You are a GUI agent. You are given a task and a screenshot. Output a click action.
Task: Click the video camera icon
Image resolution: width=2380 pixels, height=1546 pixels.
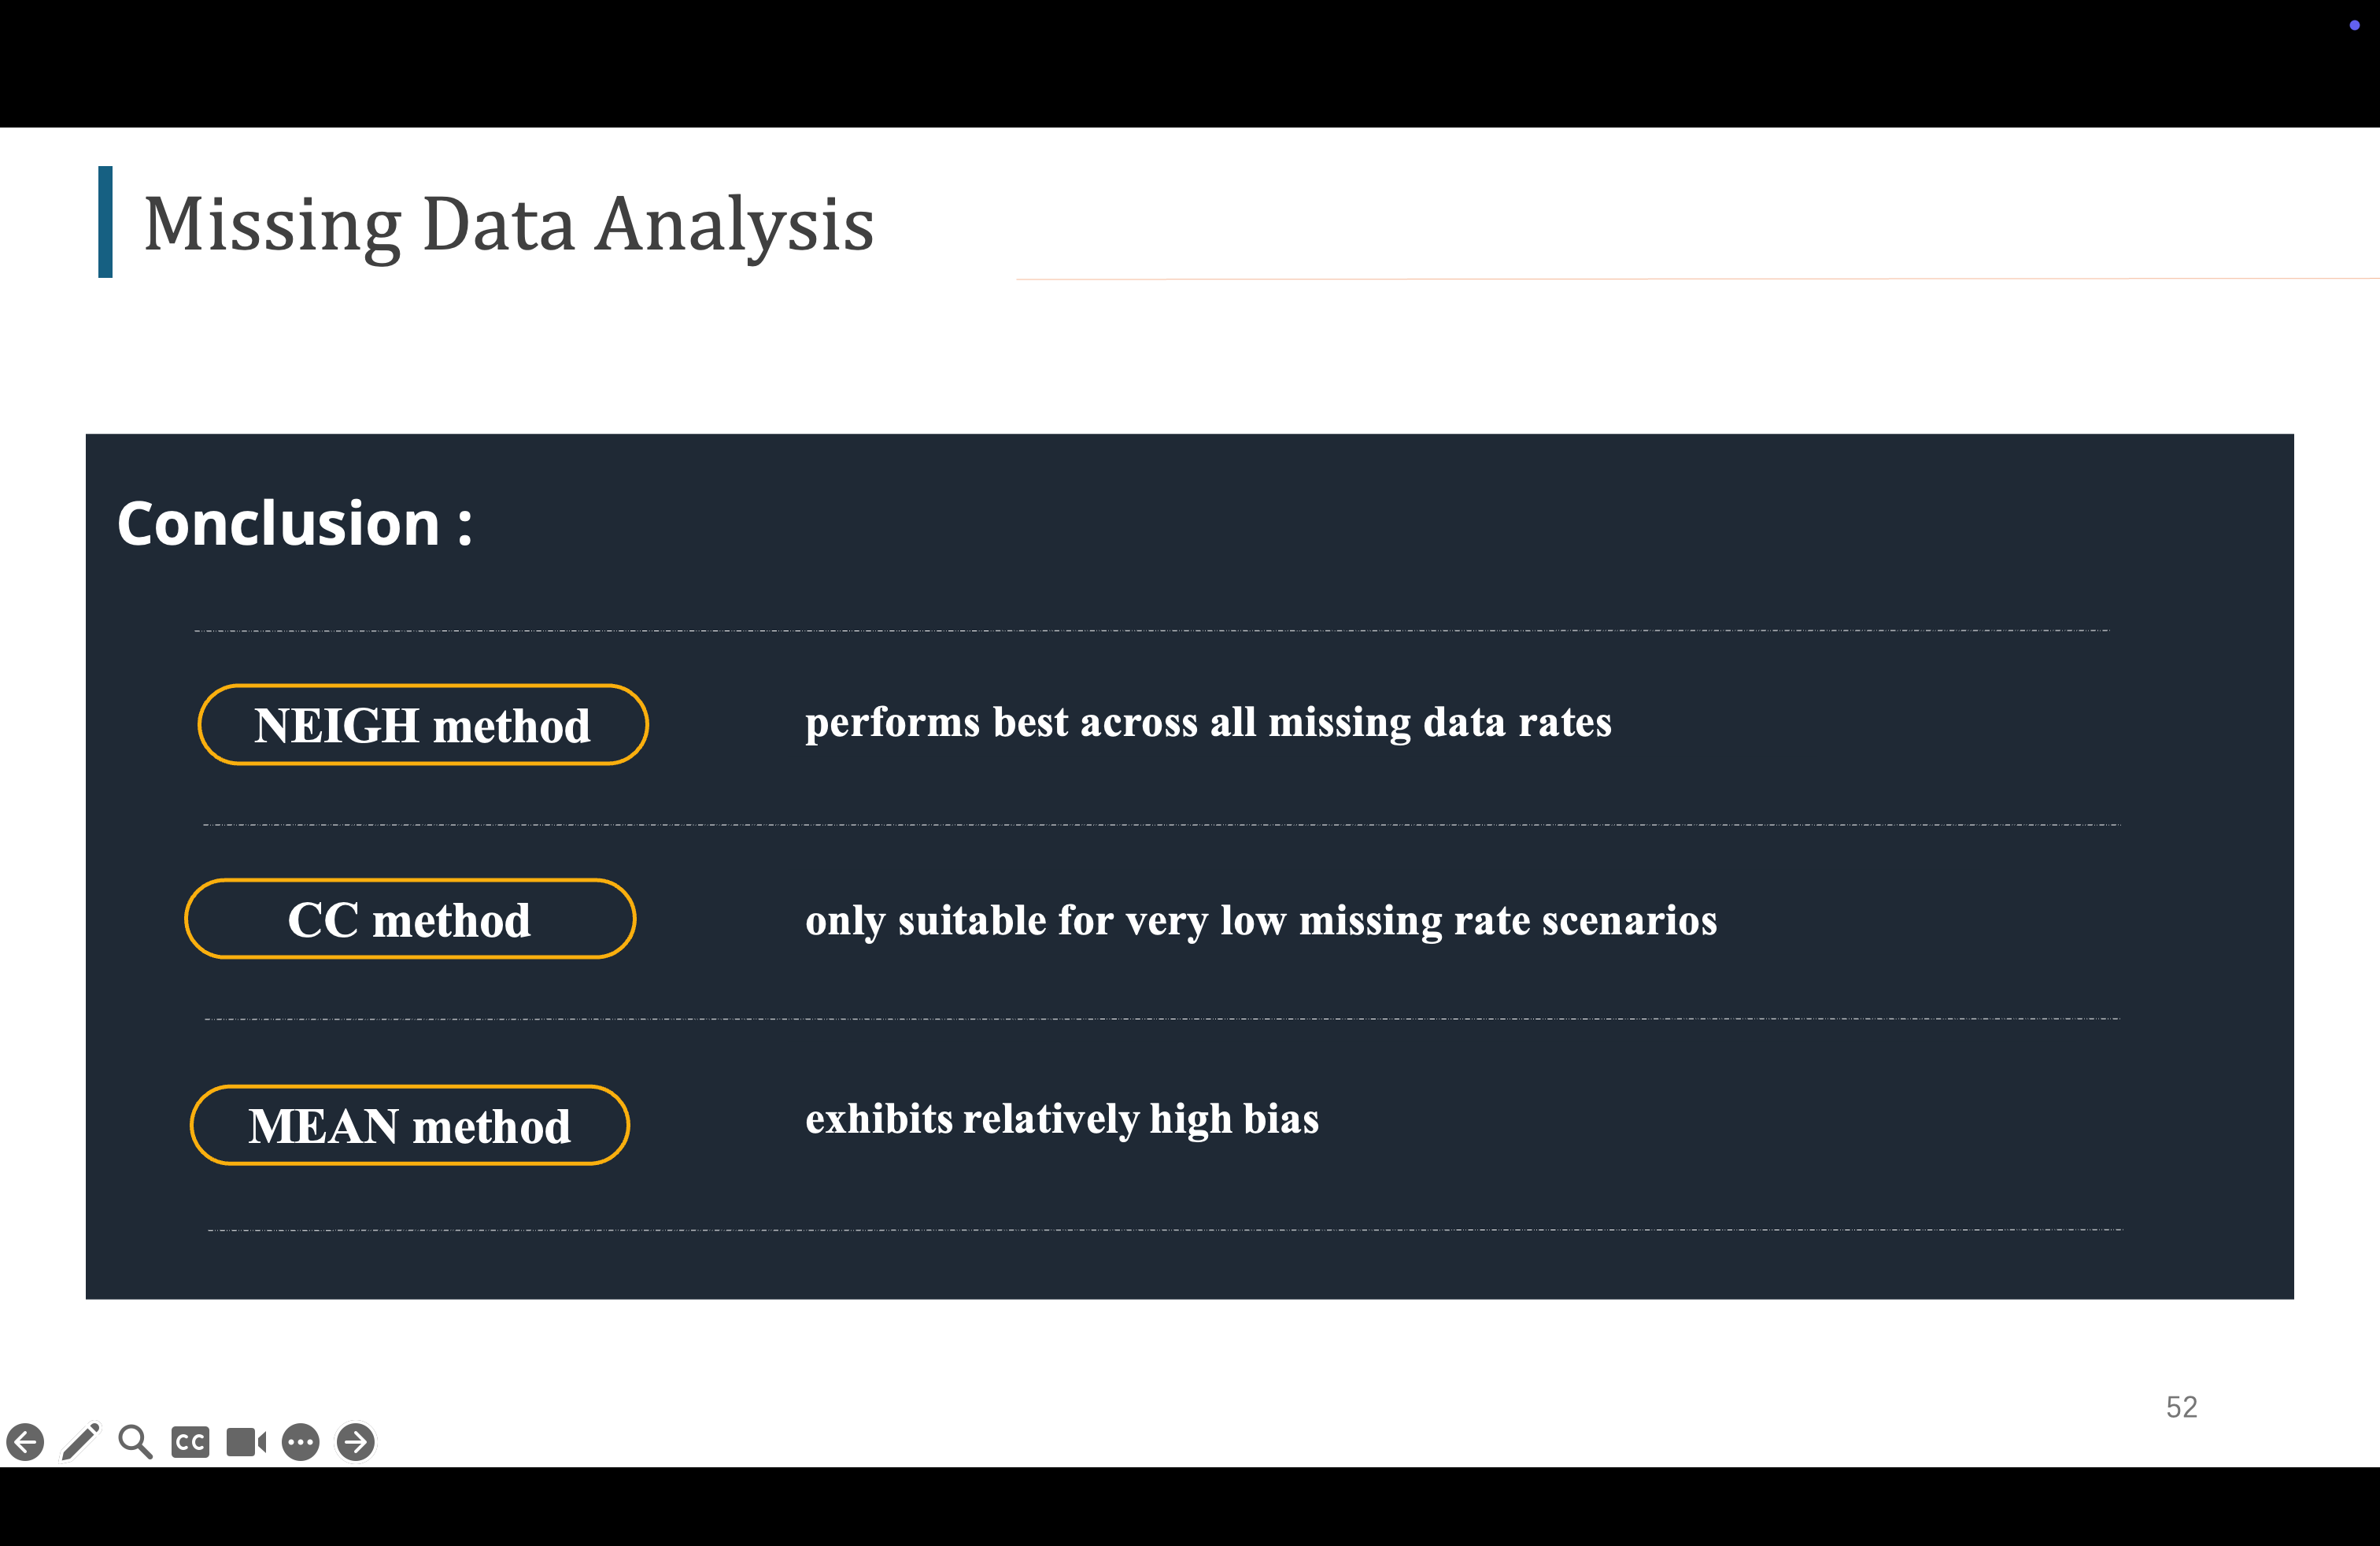tap(246, 1442)
